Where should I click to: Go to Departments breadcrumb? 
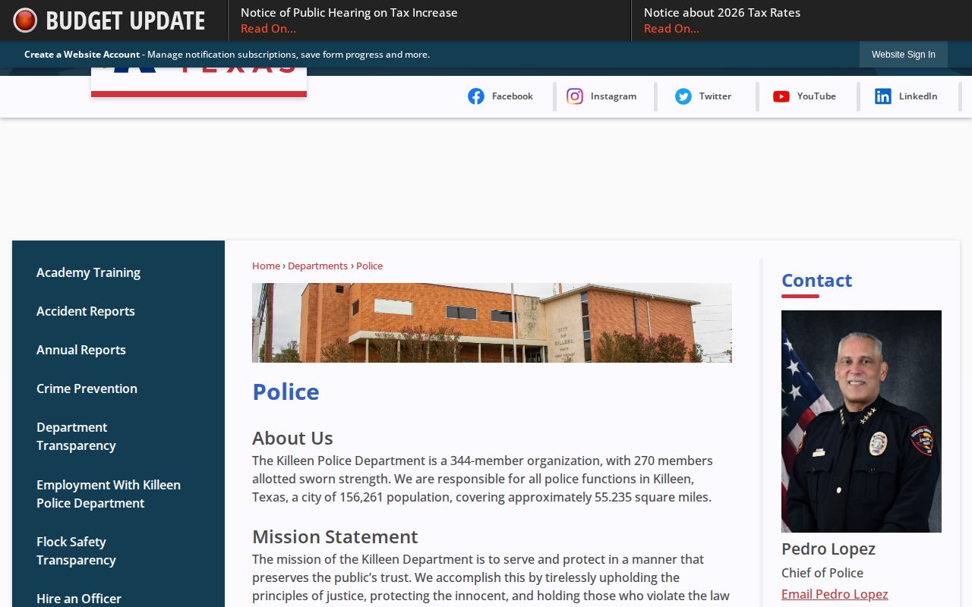317,266
